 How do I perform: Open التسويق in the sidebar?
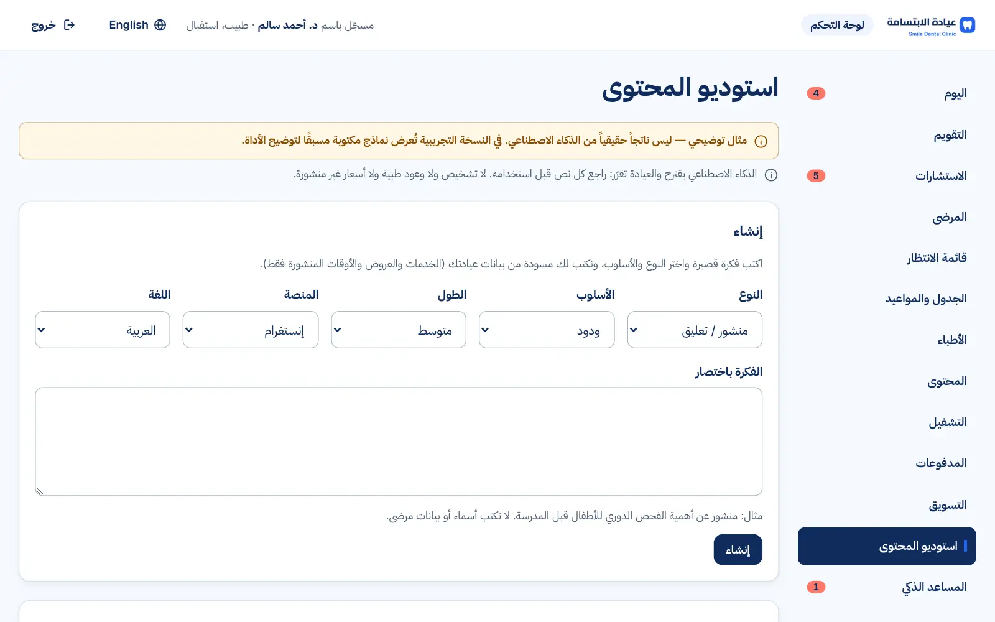coord(887,505)
